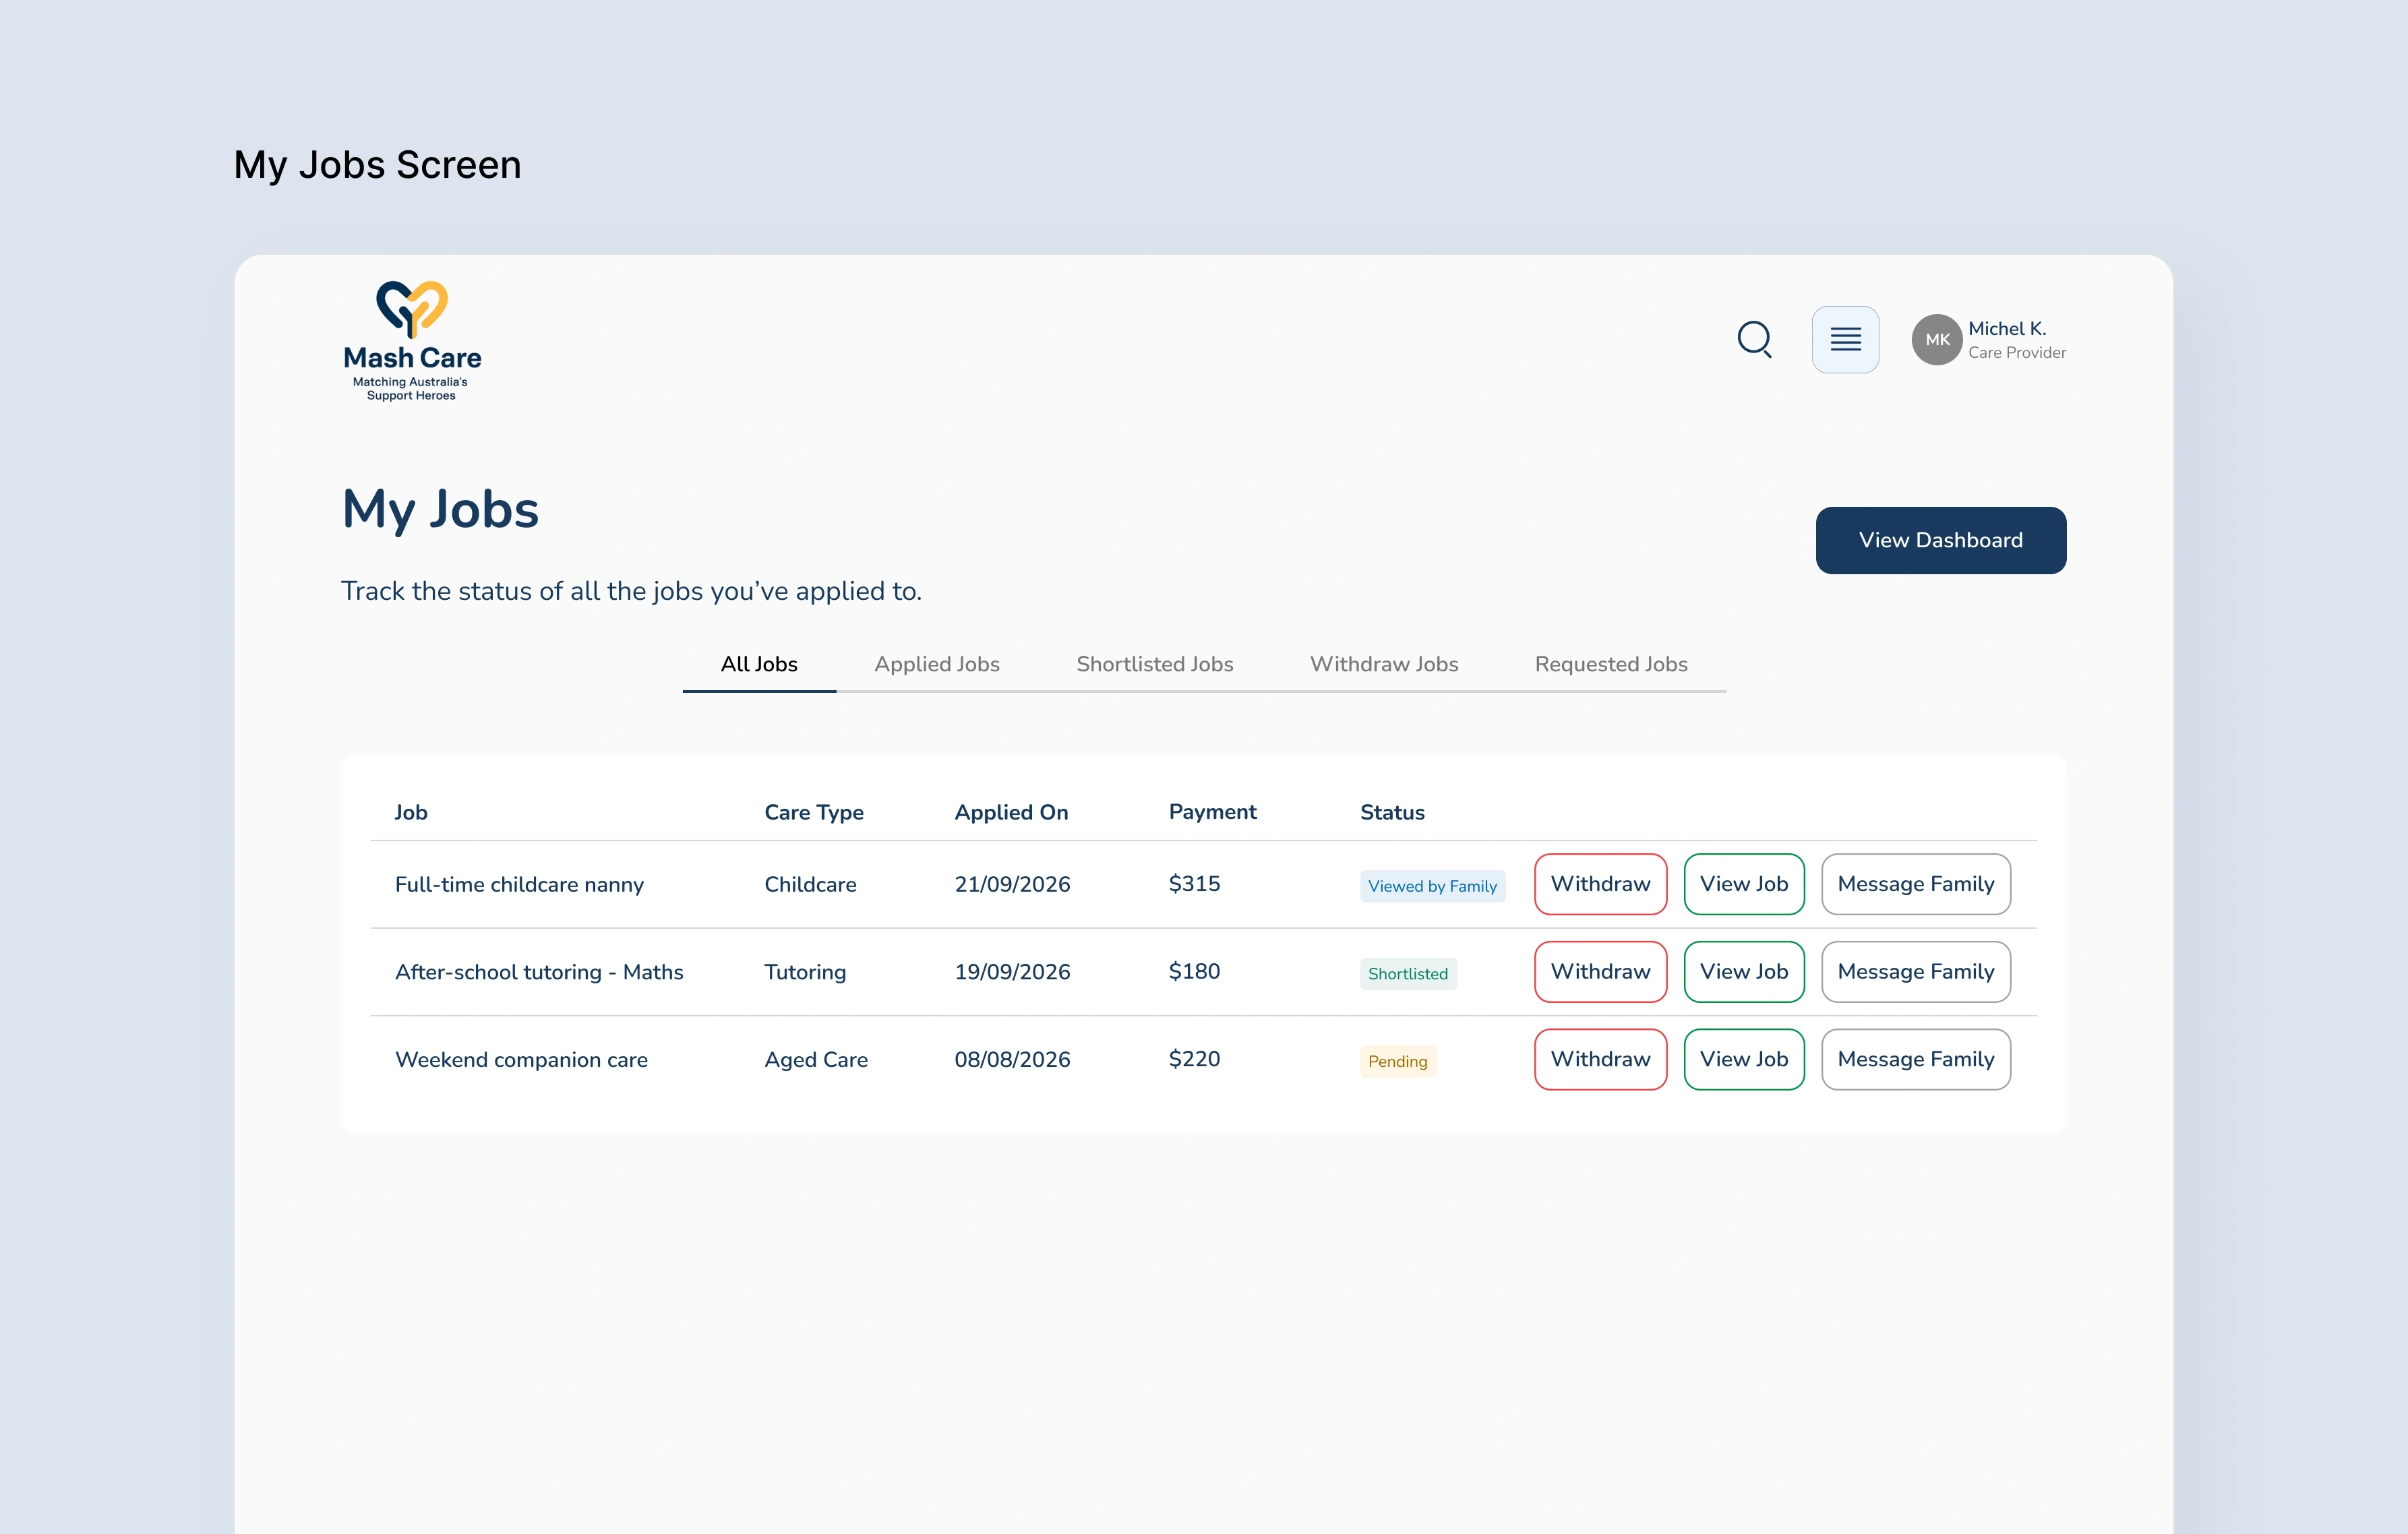Click the Aged Care type cell
This screenshot has height=1534, width=2408.
coord(816,1059)
